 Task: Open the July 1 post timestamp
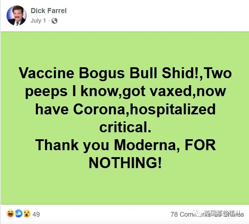coord(38,21)
